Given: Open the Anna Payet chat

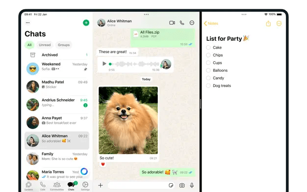Looking at the screenshot, I should (x=57, y=122).
